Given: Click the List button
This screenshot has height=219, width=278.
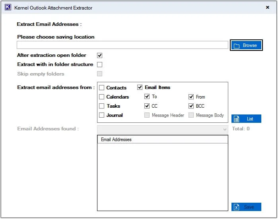Looking at the screenshot, I should pyautogui.click(x=246, y=118).
